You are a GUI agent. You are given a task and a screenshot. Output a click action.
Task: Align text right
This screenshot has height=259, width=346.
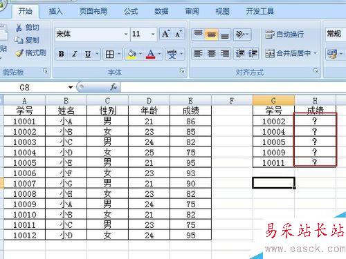[224, 54]
